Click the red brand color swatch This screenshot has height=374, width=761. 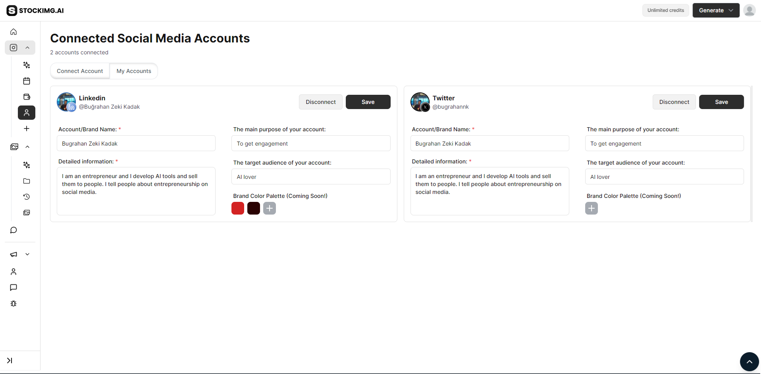point(238,208)
